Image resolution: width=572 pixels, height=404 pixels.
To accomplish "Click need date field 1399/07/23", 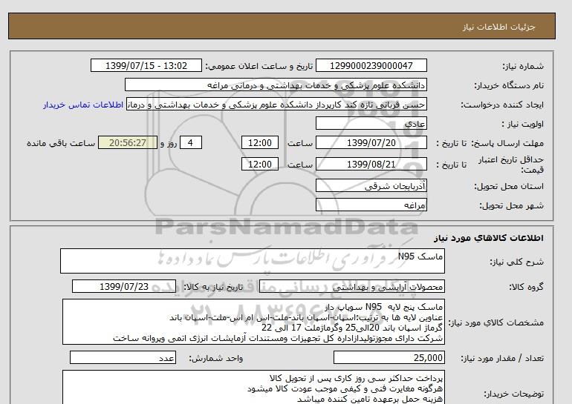I will 124,287.
